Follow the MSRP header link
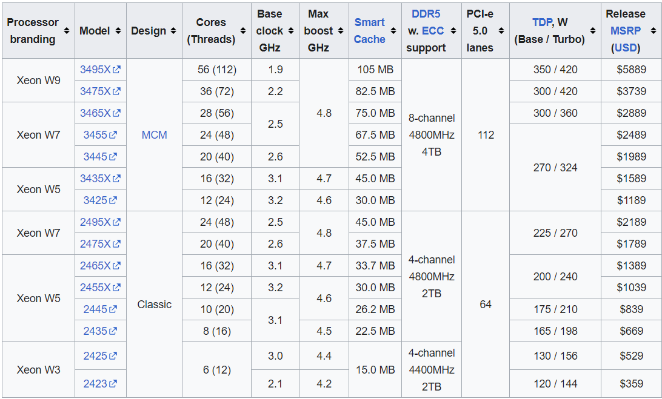 coord(625,31)
